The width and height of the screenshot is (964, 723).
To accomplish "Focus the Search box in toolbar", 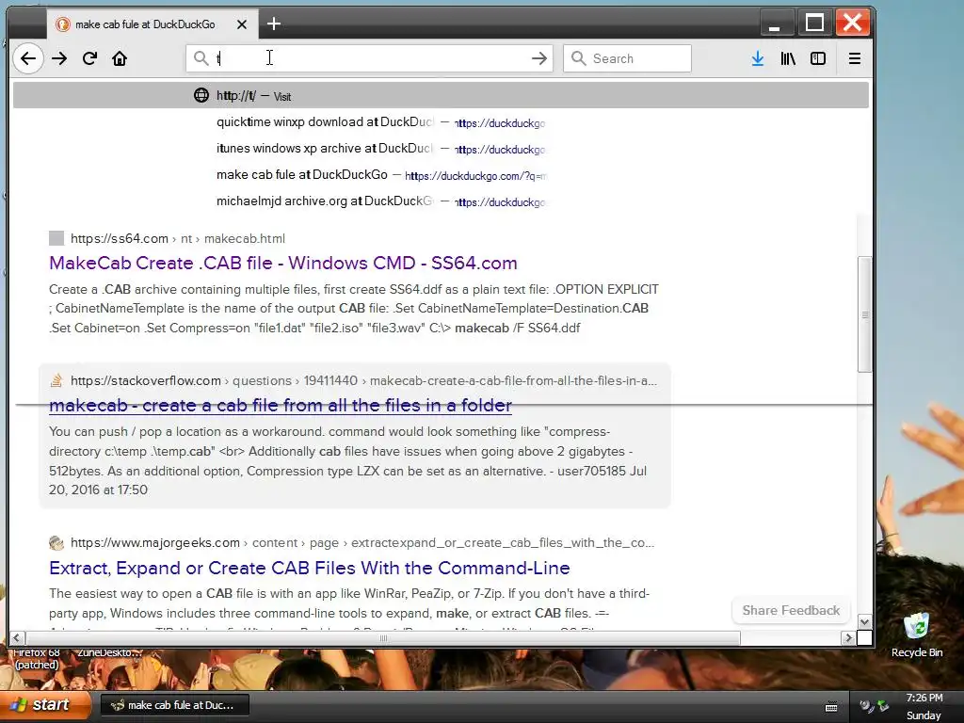I will pyautogui.click(x=627, y=58).
